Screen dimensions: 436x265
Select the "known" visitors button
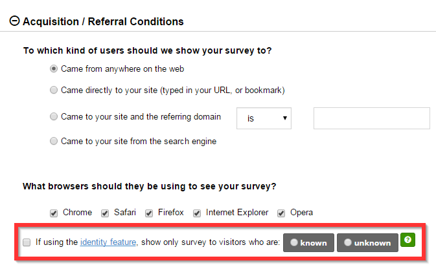308,243
